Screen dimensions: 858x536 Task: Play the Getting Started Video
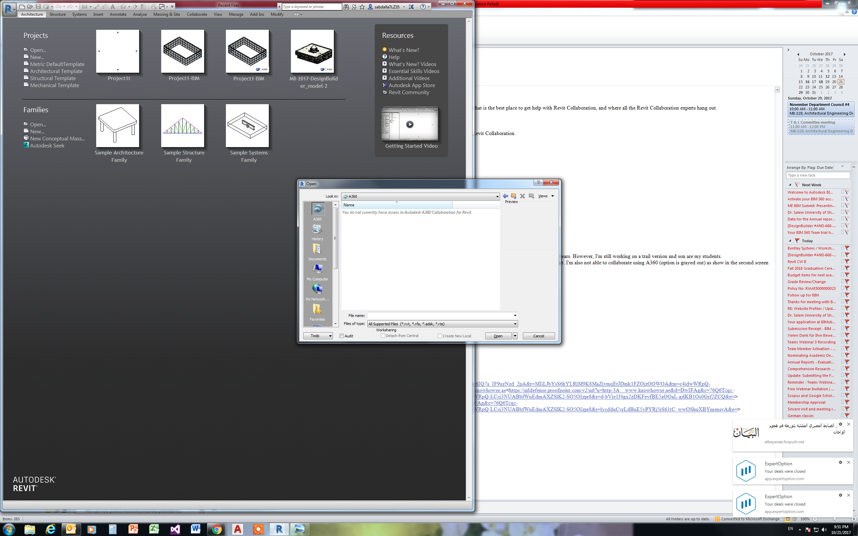(x=410, y=124)
